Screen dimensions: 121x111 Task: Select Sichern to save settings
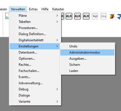(87, 65)
